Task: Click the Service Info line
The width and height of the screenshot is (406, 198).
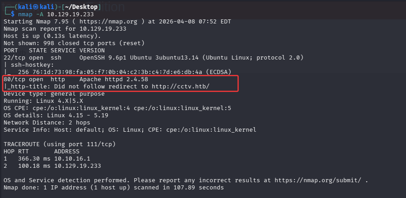Action: [x=130, y=129]
